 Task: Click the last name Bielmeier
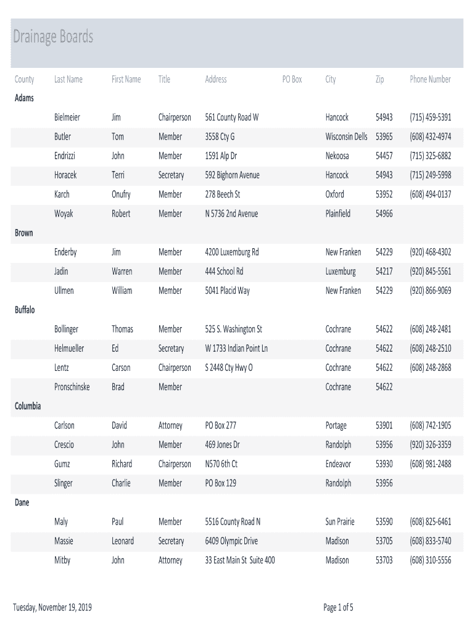point(67,117)
